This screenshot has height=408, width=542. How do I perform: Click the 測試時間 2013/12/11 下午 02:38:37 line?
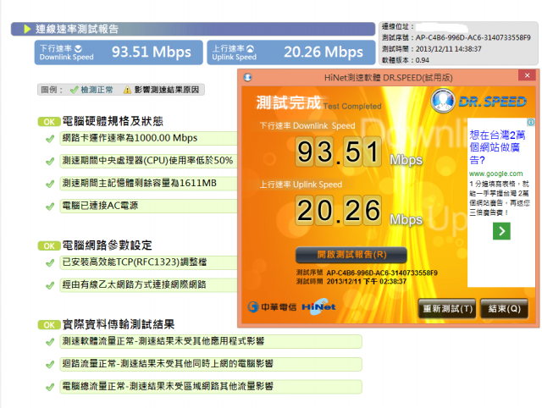[351, 282]
